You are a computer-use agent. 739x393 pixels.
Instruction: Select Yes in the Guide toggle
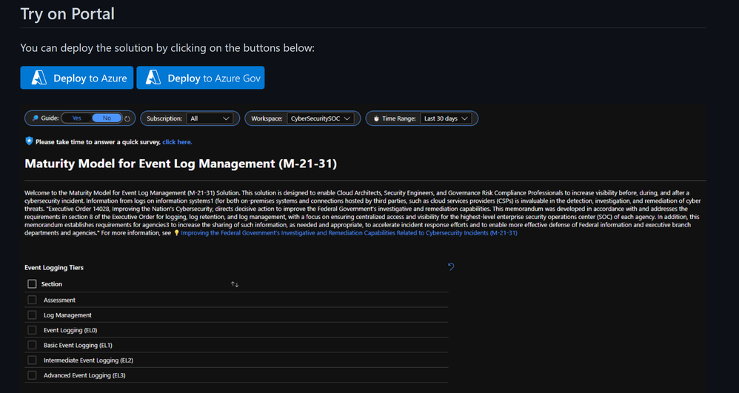point(76,118)
